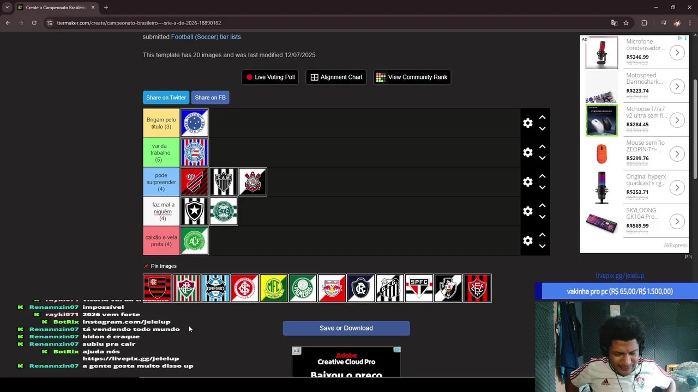698x392 pixels.
Task: Click the Cruzeiro crest in the top tier
Action: pos(194,123)
